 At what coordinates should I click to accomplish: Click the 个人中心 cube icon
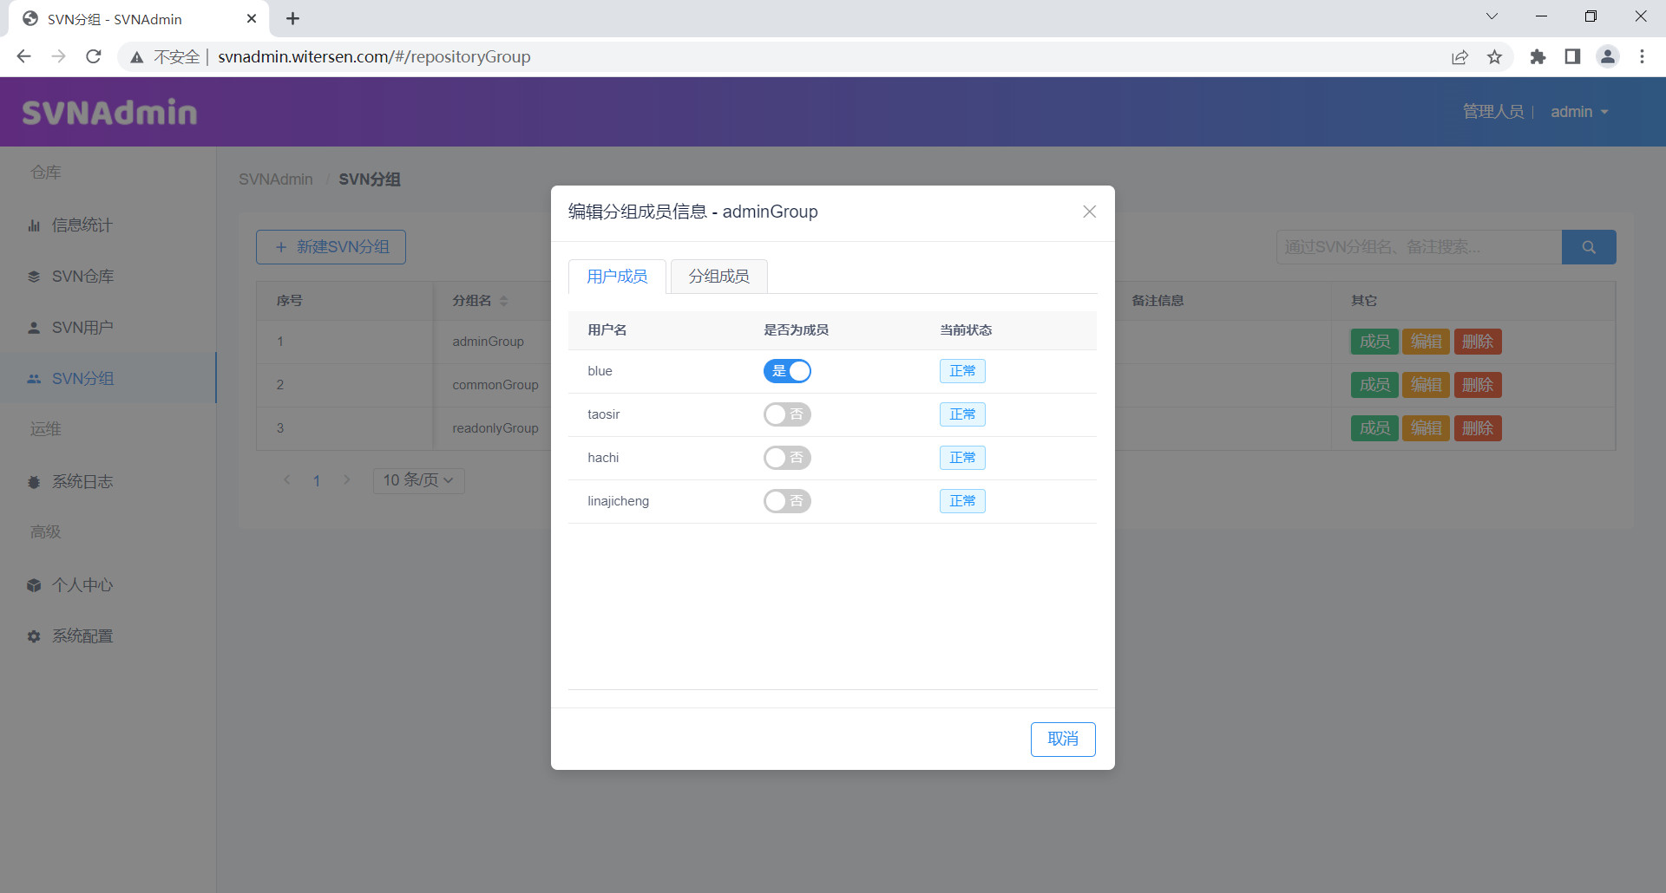34,585
